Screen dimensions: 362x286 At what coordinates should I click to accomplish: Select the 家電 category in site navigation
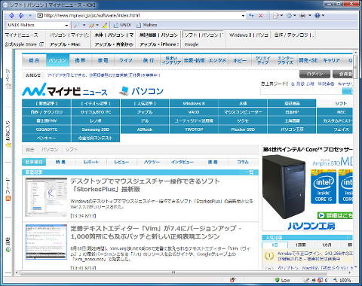103,60
